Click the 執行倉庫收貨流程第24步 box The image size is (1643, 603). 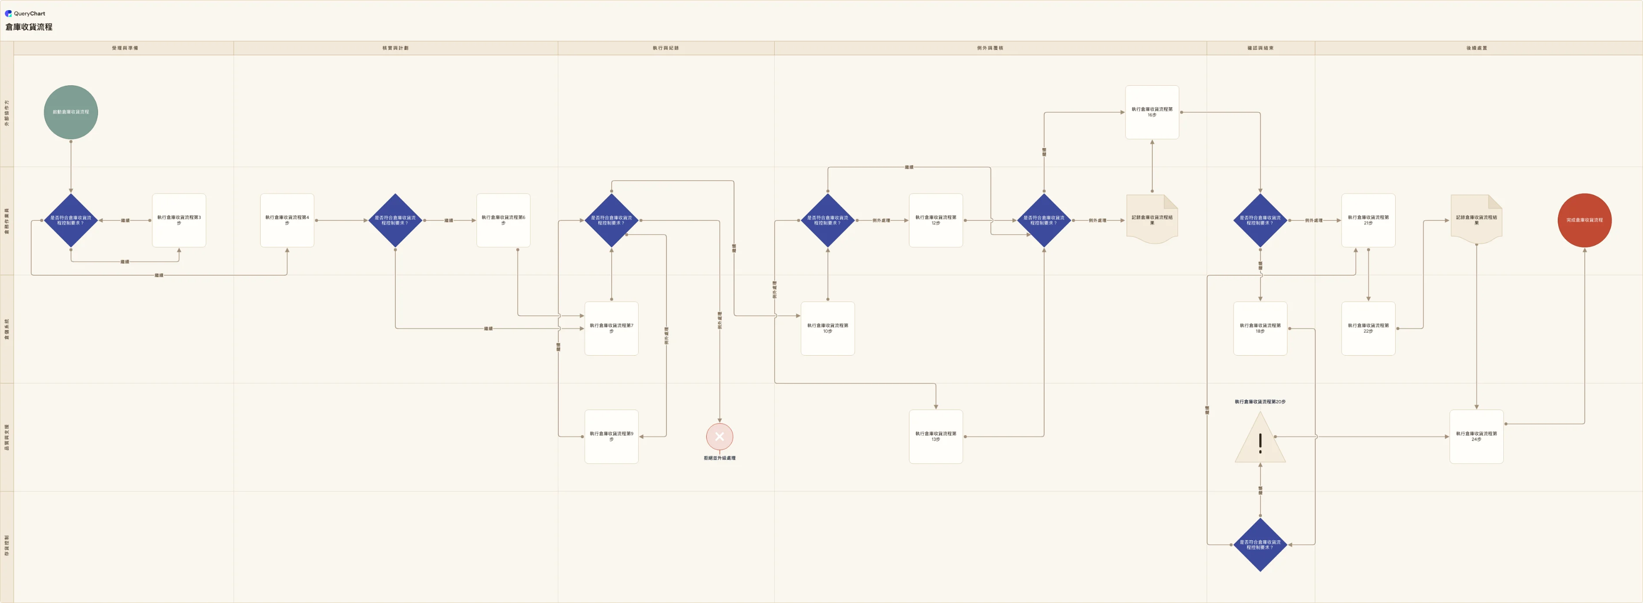[1476, 436]
